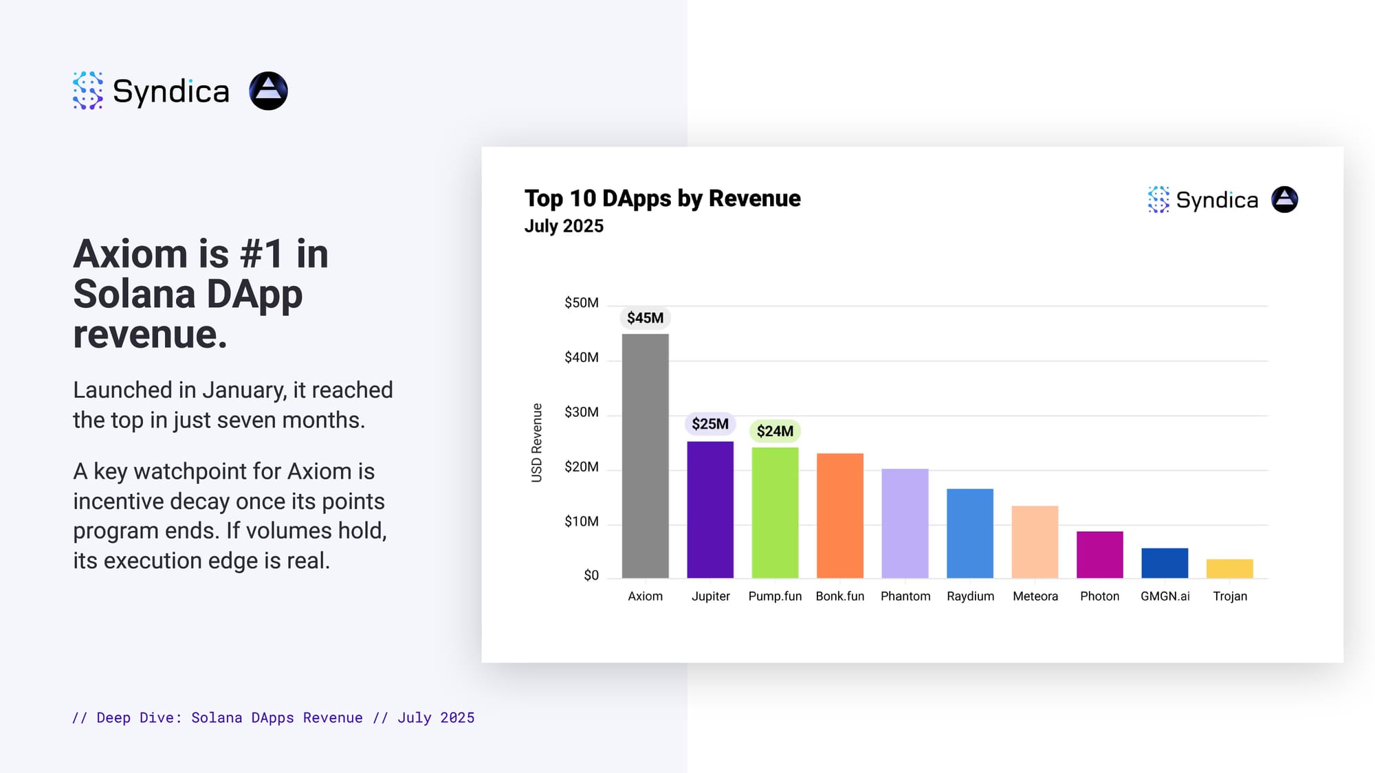Click the 'Photon' x-axis label
1375x773 pixels.
(1099, 596)
